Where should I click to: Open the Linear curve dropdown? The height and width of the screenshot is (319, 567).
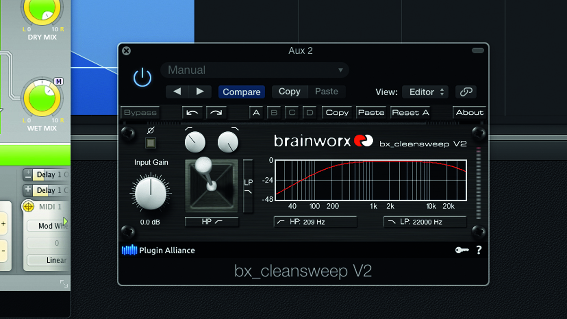(x=47, y=260)
